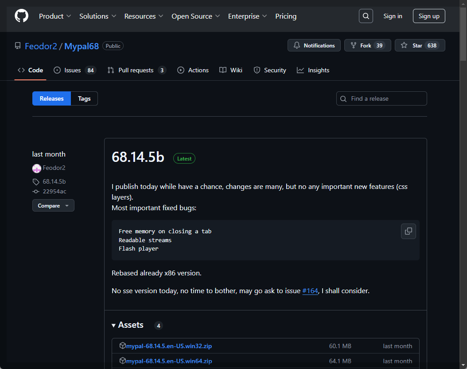
Task: Collapse the Assets section triangle
Action: 113,326
